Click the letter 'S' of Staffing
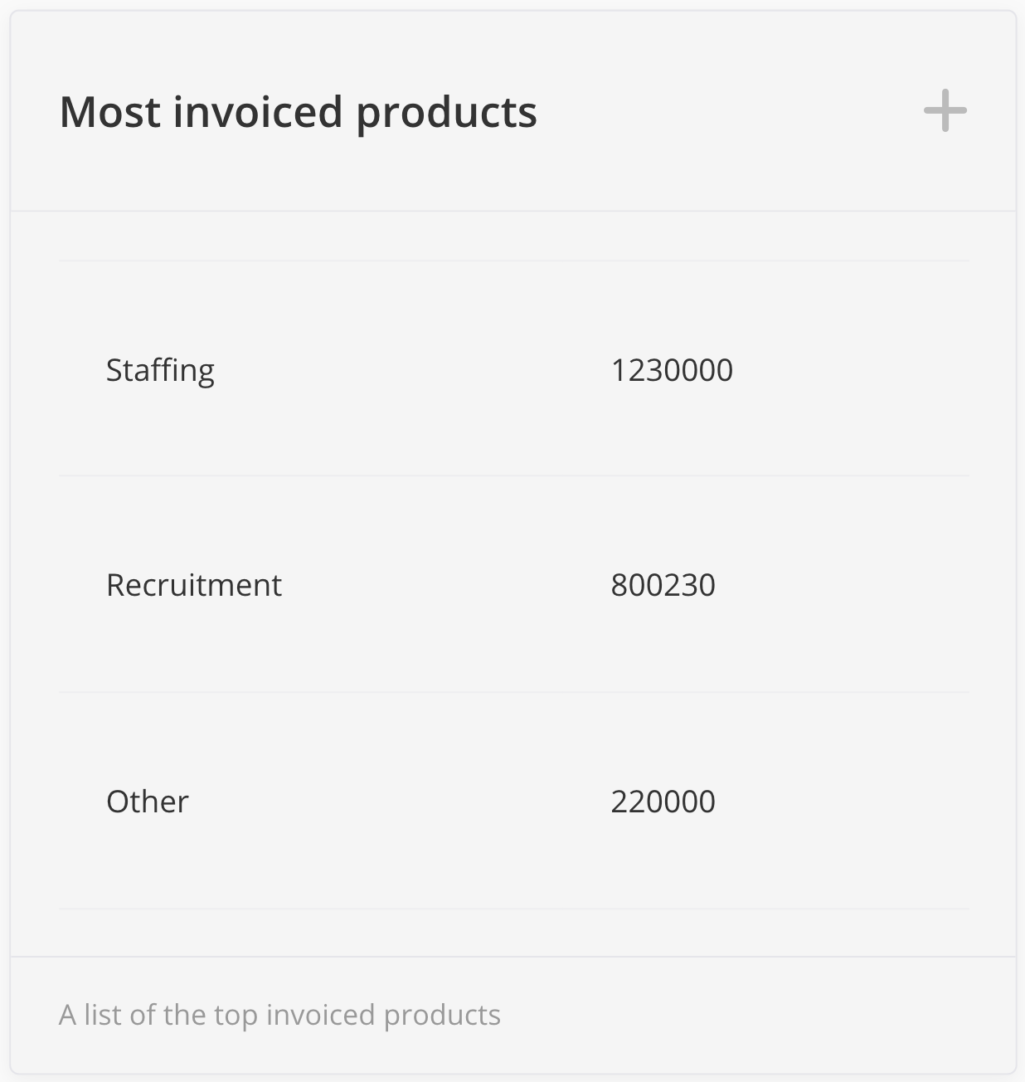The width and height of the screenshot is (1025, 1082). pos(114,370)
